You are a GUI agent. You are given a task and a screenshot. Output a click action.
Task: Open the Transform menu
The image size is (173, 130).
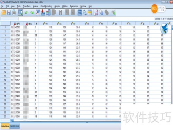click(27, 6)
